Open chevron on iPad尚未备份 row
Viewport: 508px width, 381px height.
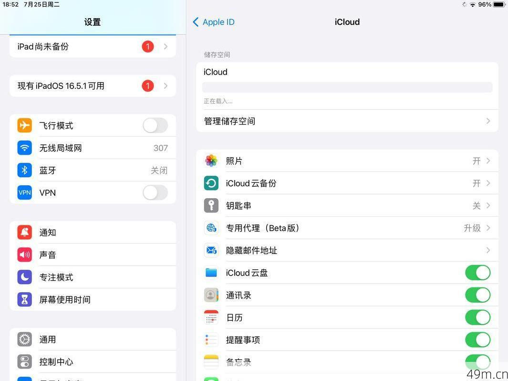pyautogui.click(x=166, y=47)
